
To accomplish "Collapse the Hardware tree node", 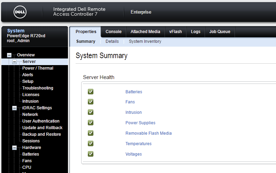I will click(x=15, y=148).
